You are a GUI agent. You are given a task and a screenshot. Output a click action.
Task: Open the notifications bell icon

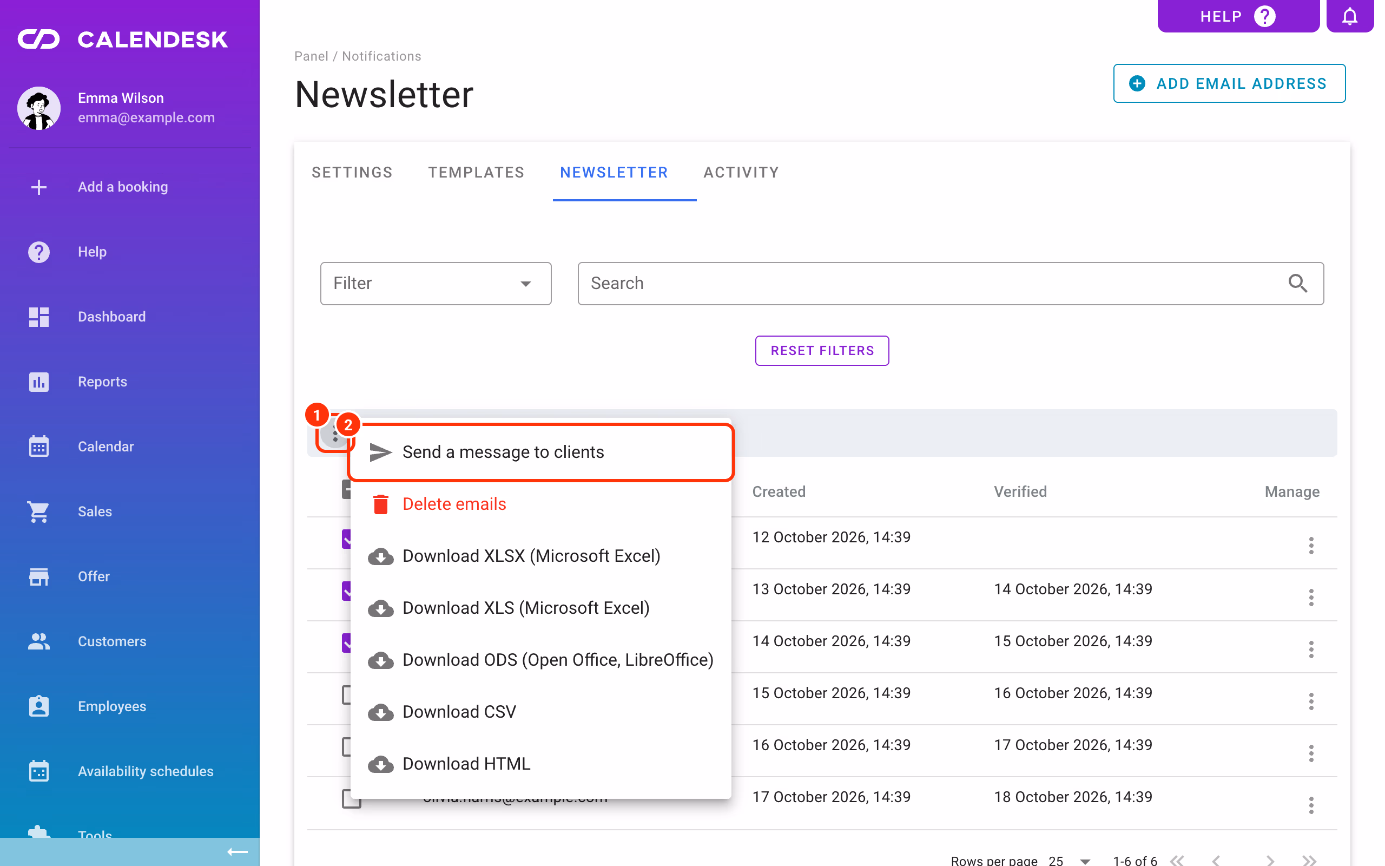click(x=1349, y=16)
